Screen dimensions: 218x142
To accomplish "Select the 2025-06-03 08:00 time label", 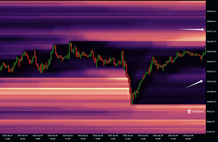I will click(x=53, y=137).
